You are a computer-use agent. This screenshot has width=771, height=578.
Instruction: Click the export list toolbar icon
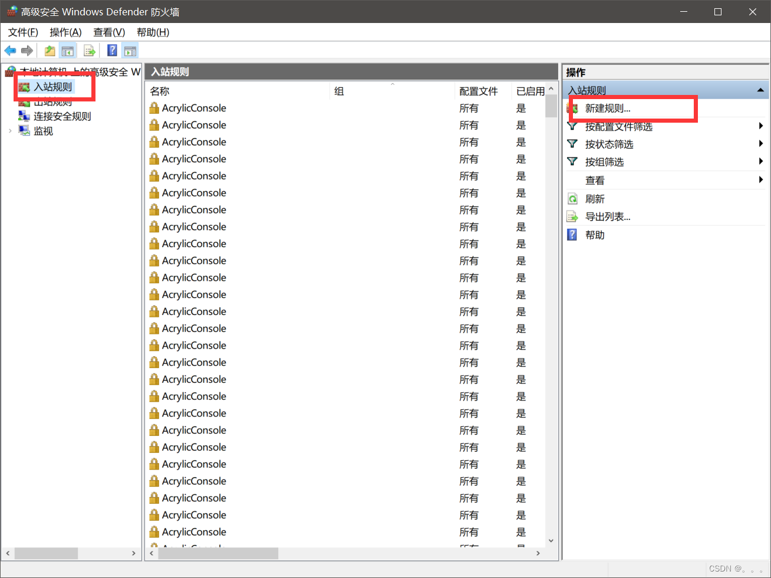[90, 51]
